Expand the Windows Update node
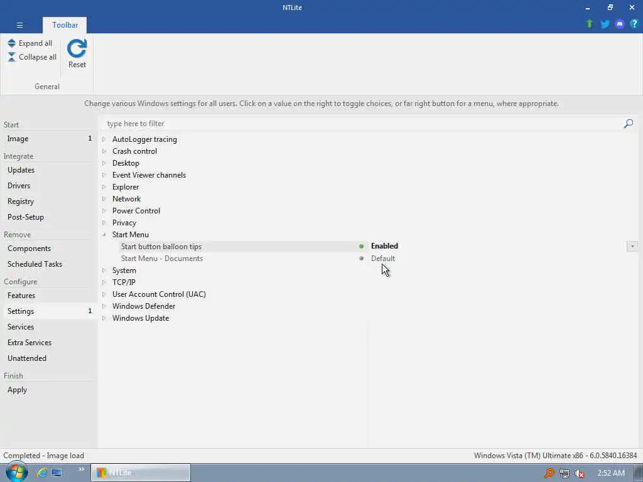Image resolution: width=643 pixels, height=482 pixels. pos(104,318)
